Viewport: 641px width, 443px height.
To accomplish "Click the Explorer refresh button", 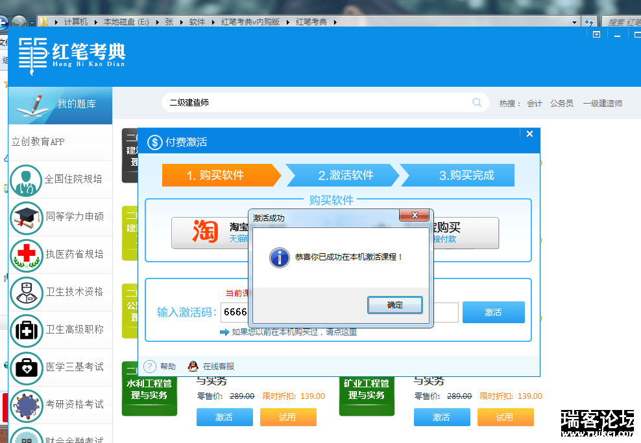I will [x=589, y=22].
